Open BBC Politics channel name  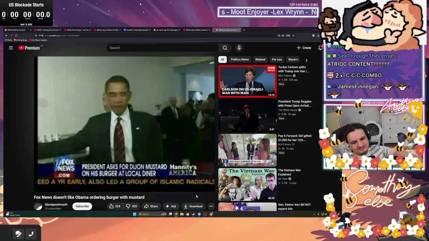pyautogui.click(x=285, y=76)
